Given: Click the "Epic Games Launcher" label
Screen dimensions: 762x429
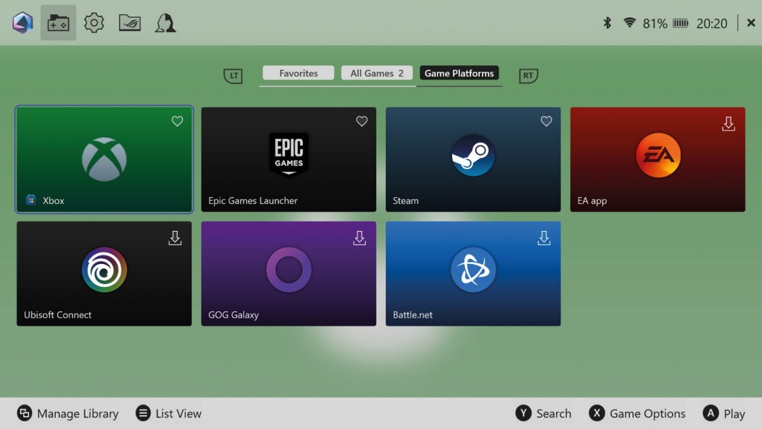Looking at the screenshot, I should [253, 201].
